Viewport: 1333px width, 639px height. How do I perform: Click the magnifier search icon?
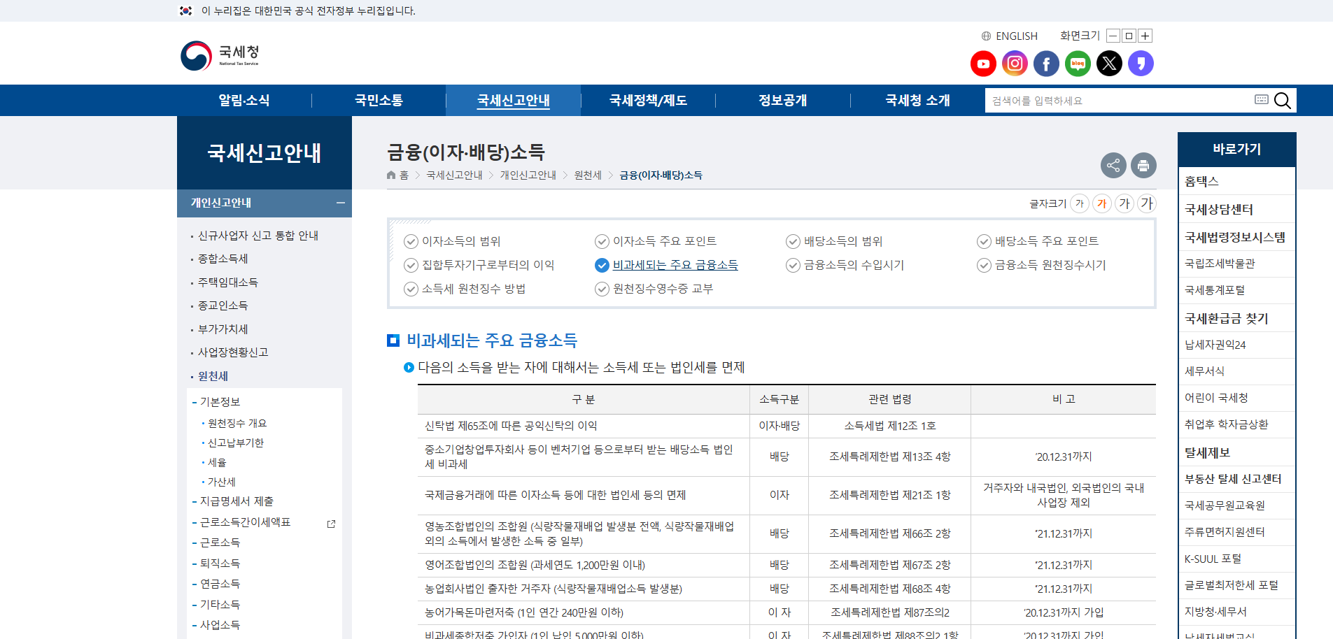(1282, 101)
